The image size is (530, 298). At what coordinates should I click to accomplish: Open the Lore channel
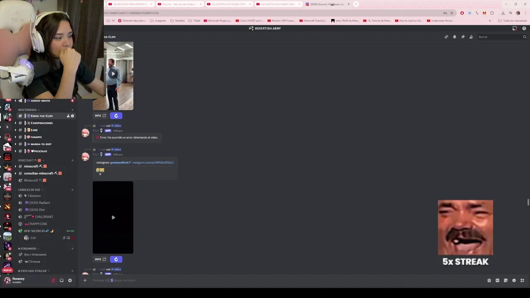coord(46,130)
